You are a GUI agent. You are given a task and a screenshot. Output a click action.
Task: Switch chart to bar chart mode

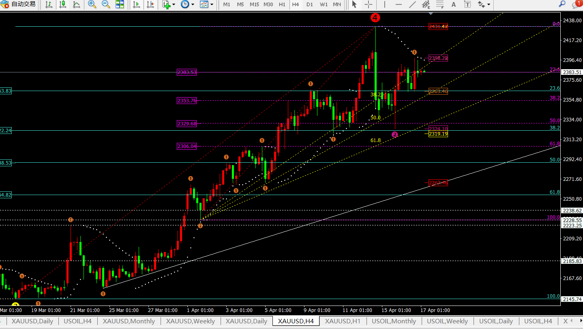click(x=49, y=4)
